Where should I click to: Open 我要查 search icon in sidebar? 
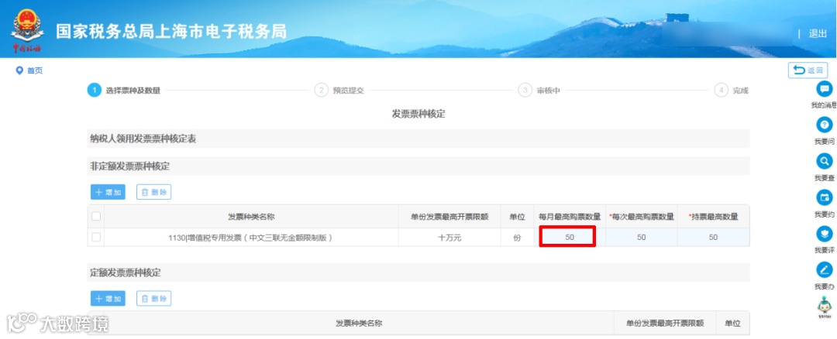click(x=825, y=161)
